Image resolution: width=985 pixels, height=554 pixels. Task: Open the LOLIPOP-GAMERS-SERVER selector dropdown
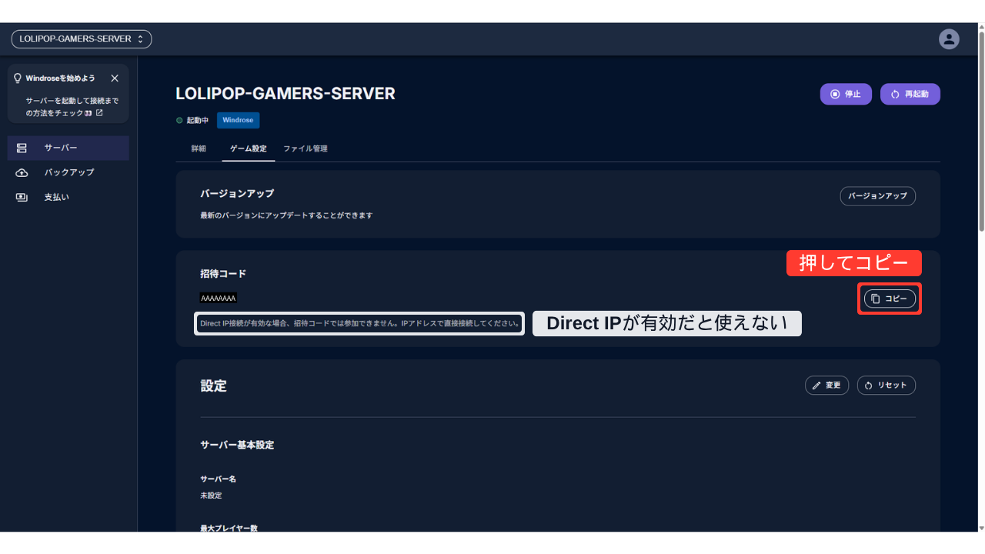point(82,39)
